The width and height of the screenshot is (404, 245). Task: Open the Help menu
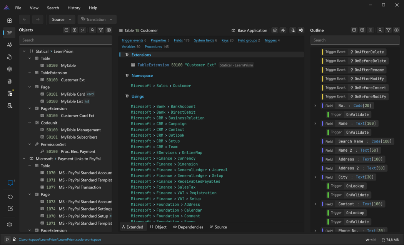[93, 8]
